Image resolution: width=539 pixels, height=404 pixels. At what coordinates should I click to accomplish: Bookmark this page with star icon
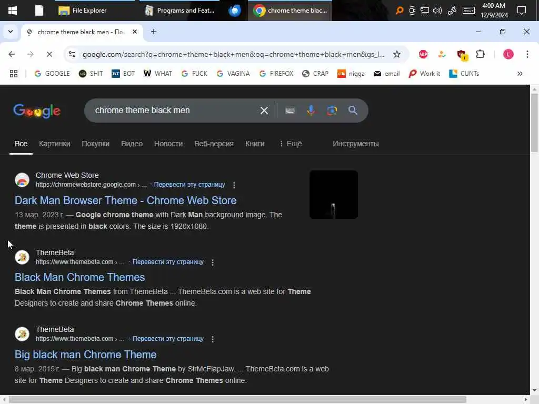[397, 54]
